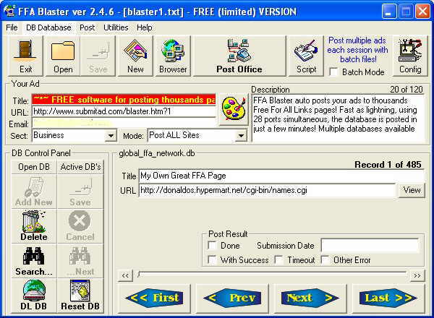
Task: Open the Utilities menu
Action: (x=116, y=27)
